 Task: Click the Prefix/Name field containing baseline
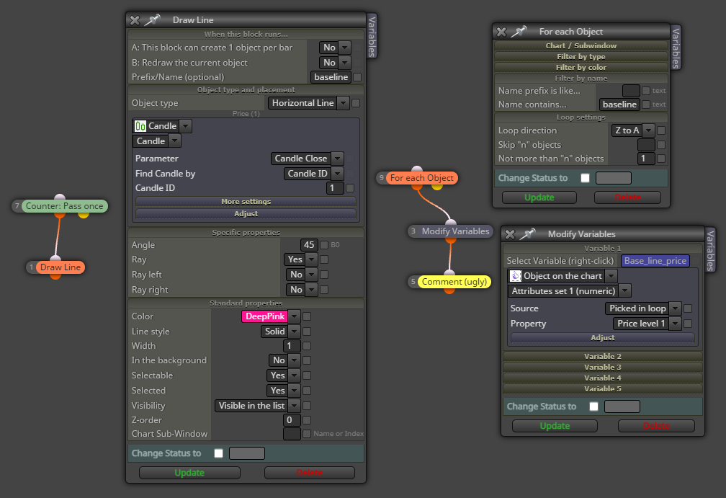coord(331,77)
